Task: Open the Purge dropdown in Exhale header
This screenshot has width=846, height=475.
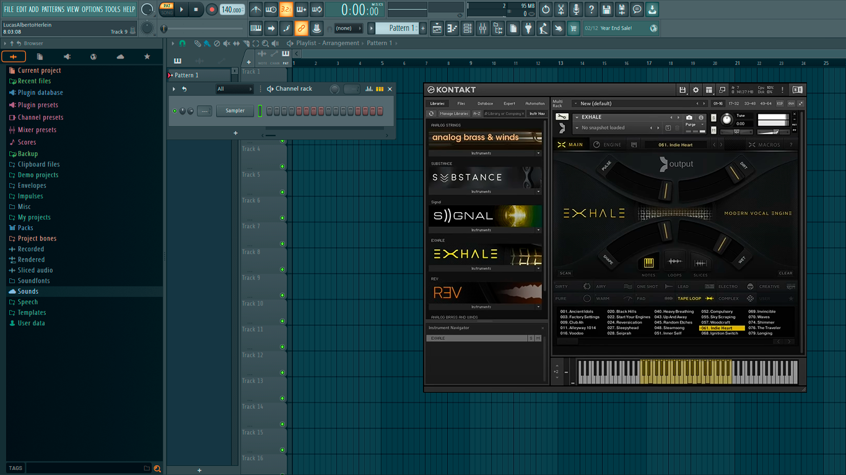Action: (x=693, y=125)
